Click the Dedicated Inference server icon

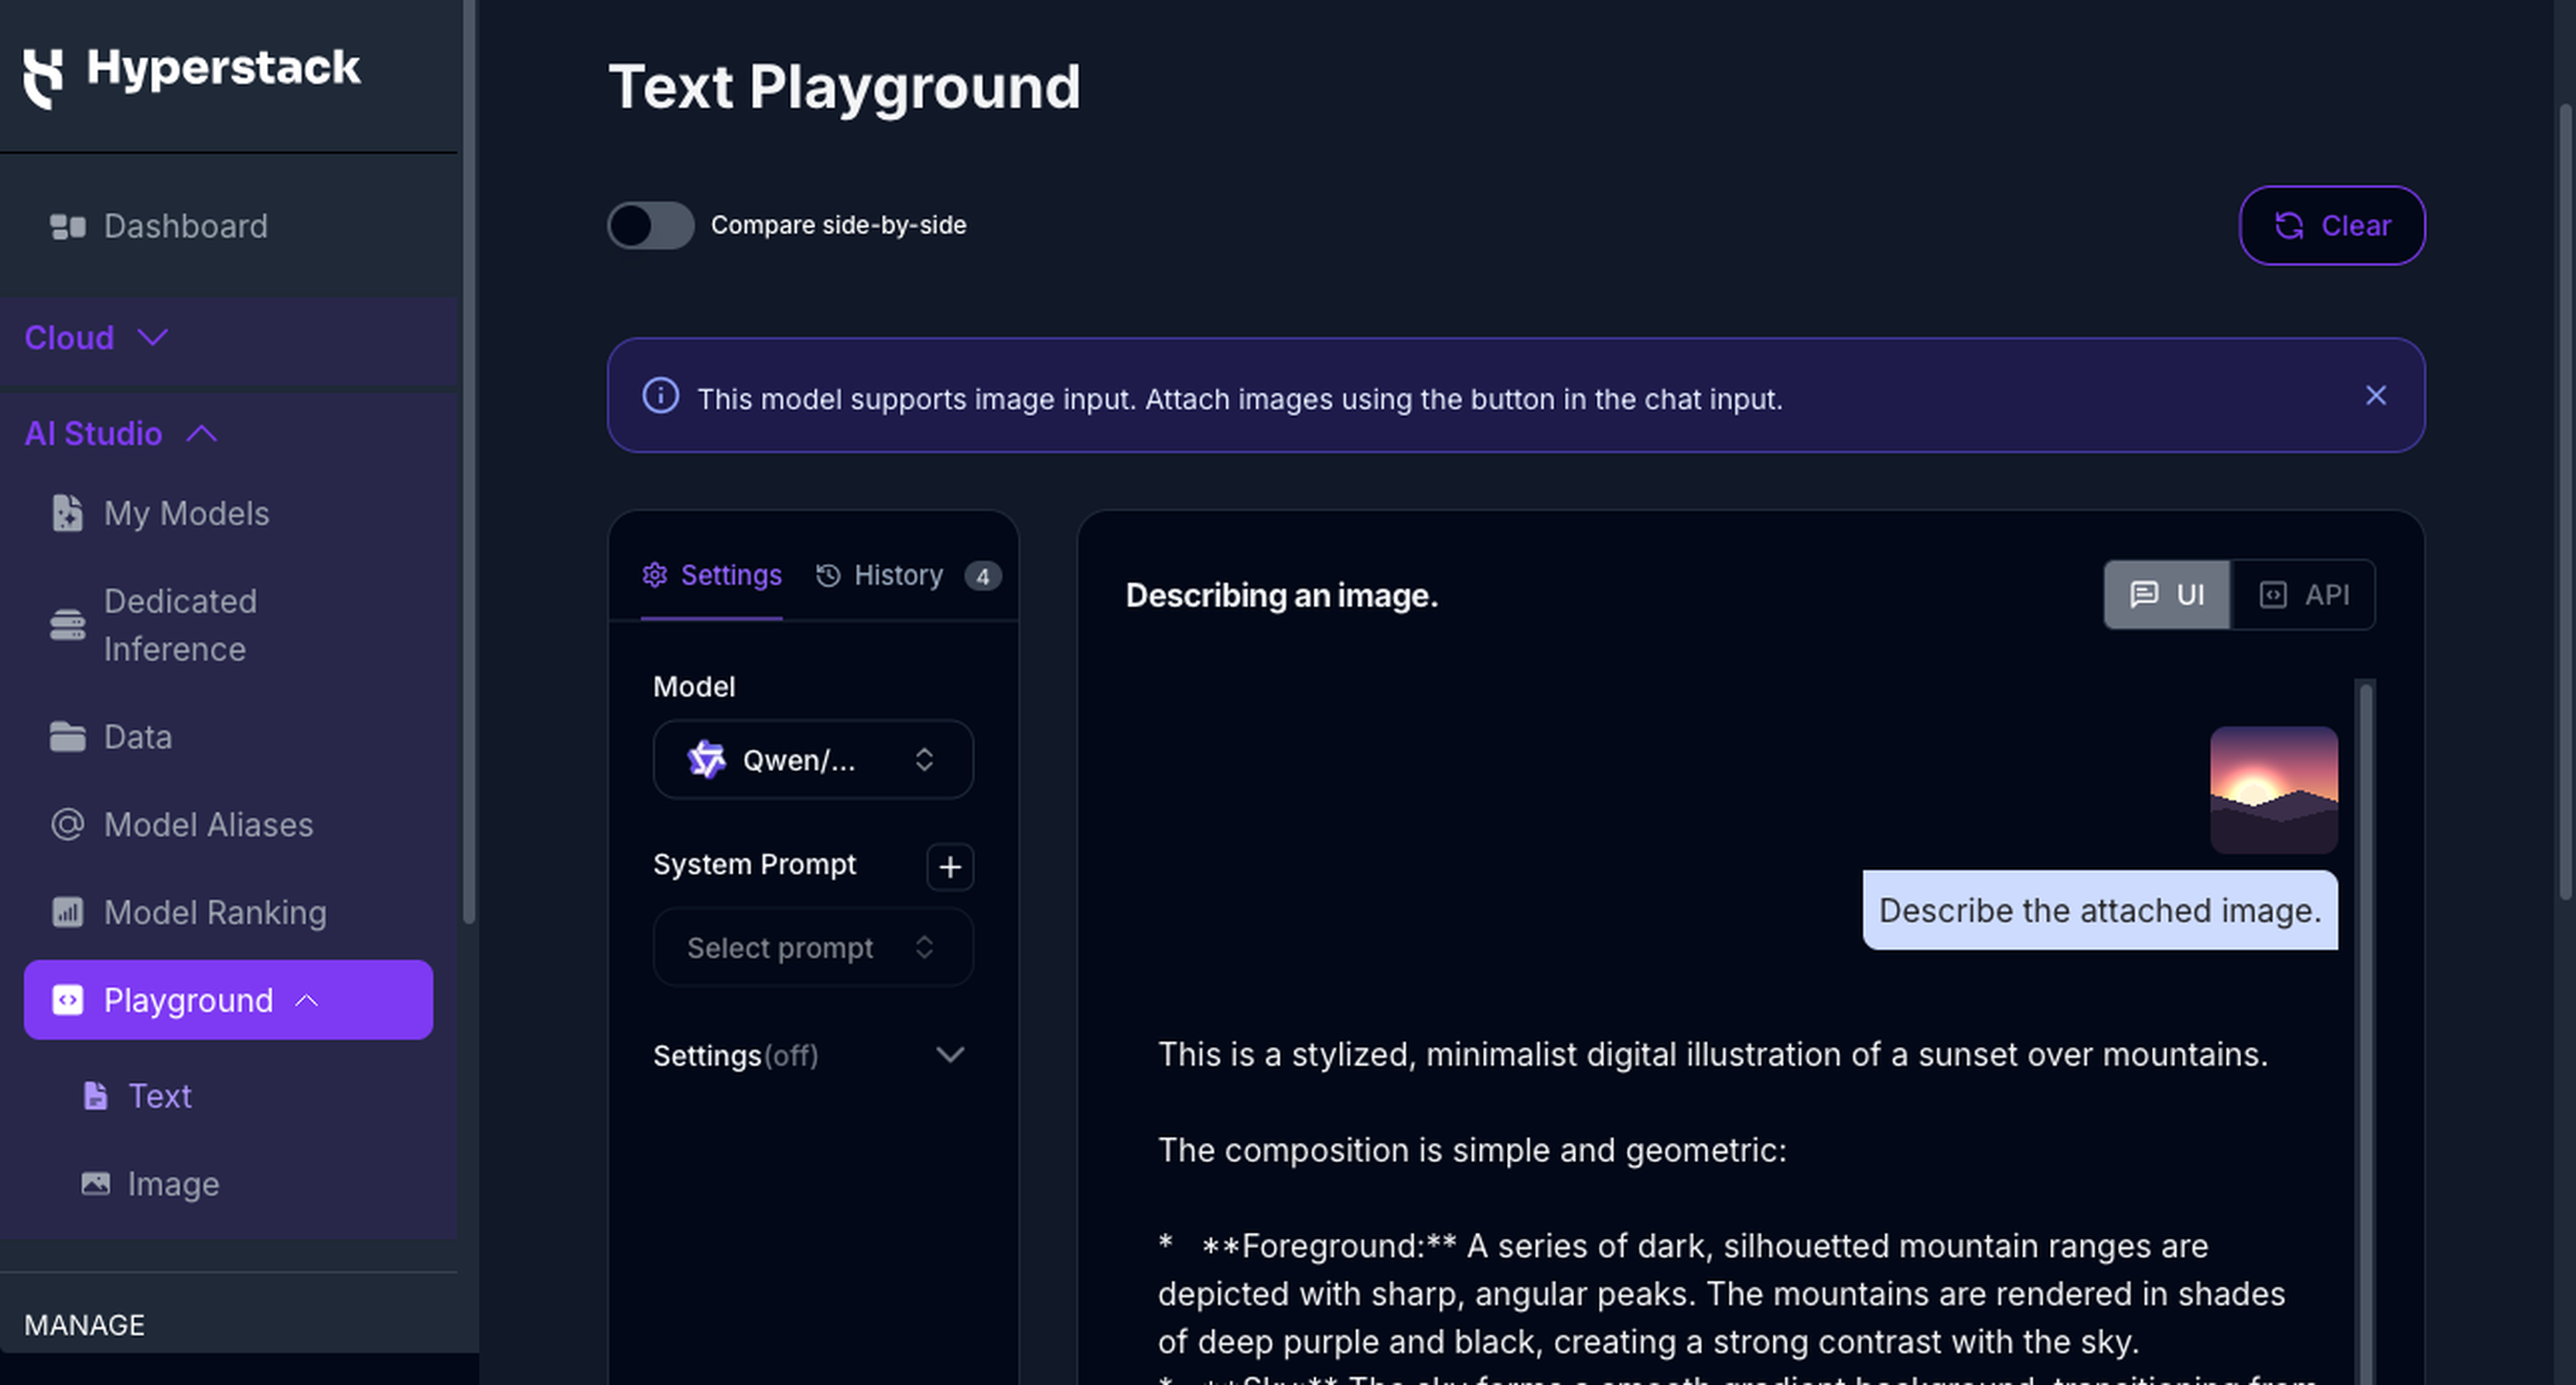67,625
